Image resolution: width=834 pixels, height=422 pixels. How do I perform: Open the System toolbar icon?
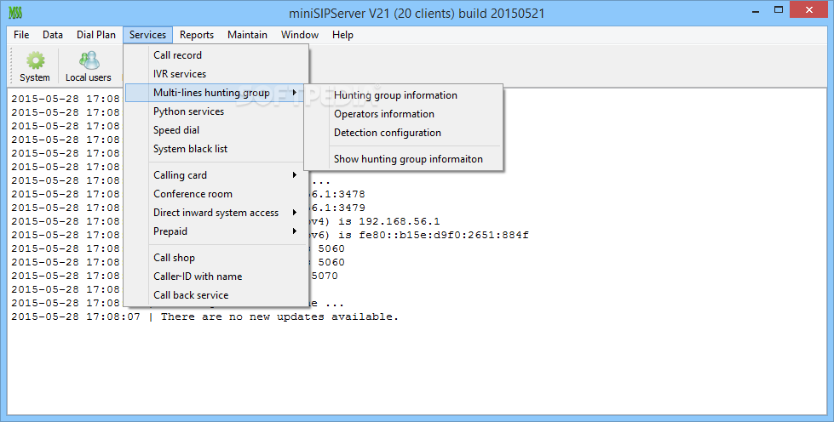click(x=35, y=66)
